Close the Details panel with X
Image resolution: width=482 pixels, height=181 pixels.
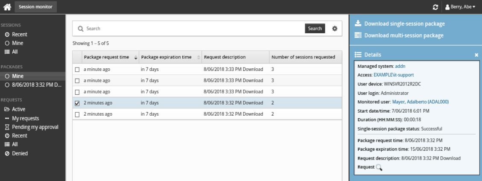click(476, 55)
